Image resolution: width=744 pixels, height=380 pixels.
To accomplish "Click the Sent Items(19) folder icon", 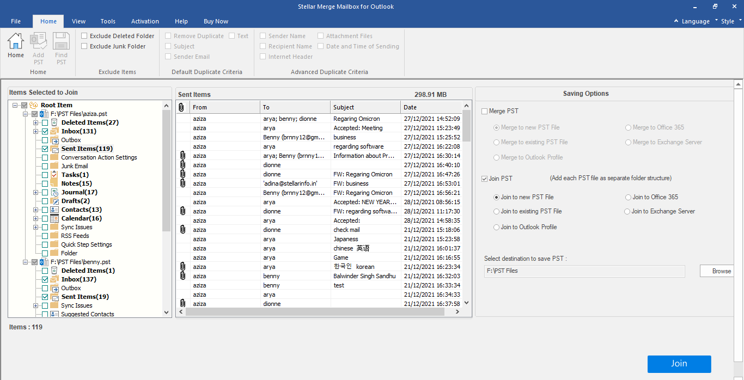I will click(54, 297).
